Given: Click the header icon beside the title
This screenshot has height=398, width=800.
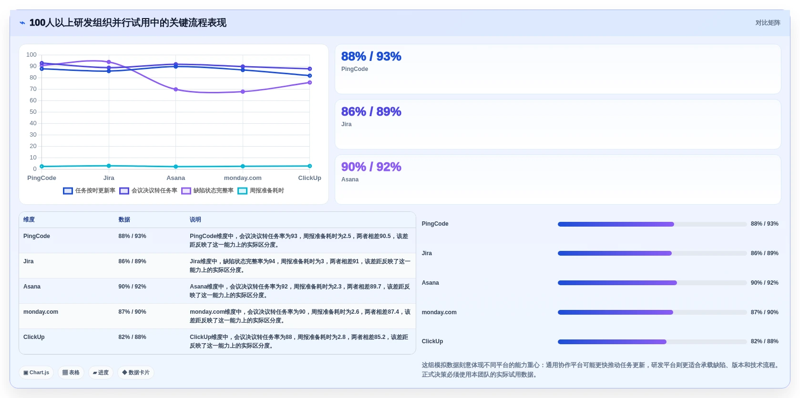Looking at the screenshot, I should (x=22, y=23).
